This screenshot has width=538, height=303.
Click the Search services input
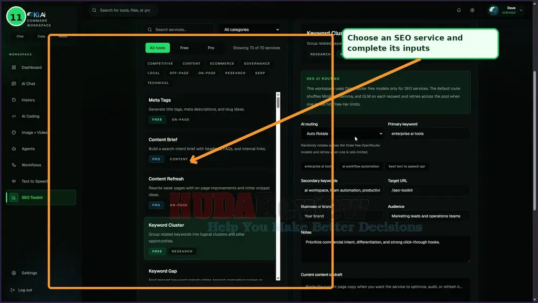tap(179, 29)
